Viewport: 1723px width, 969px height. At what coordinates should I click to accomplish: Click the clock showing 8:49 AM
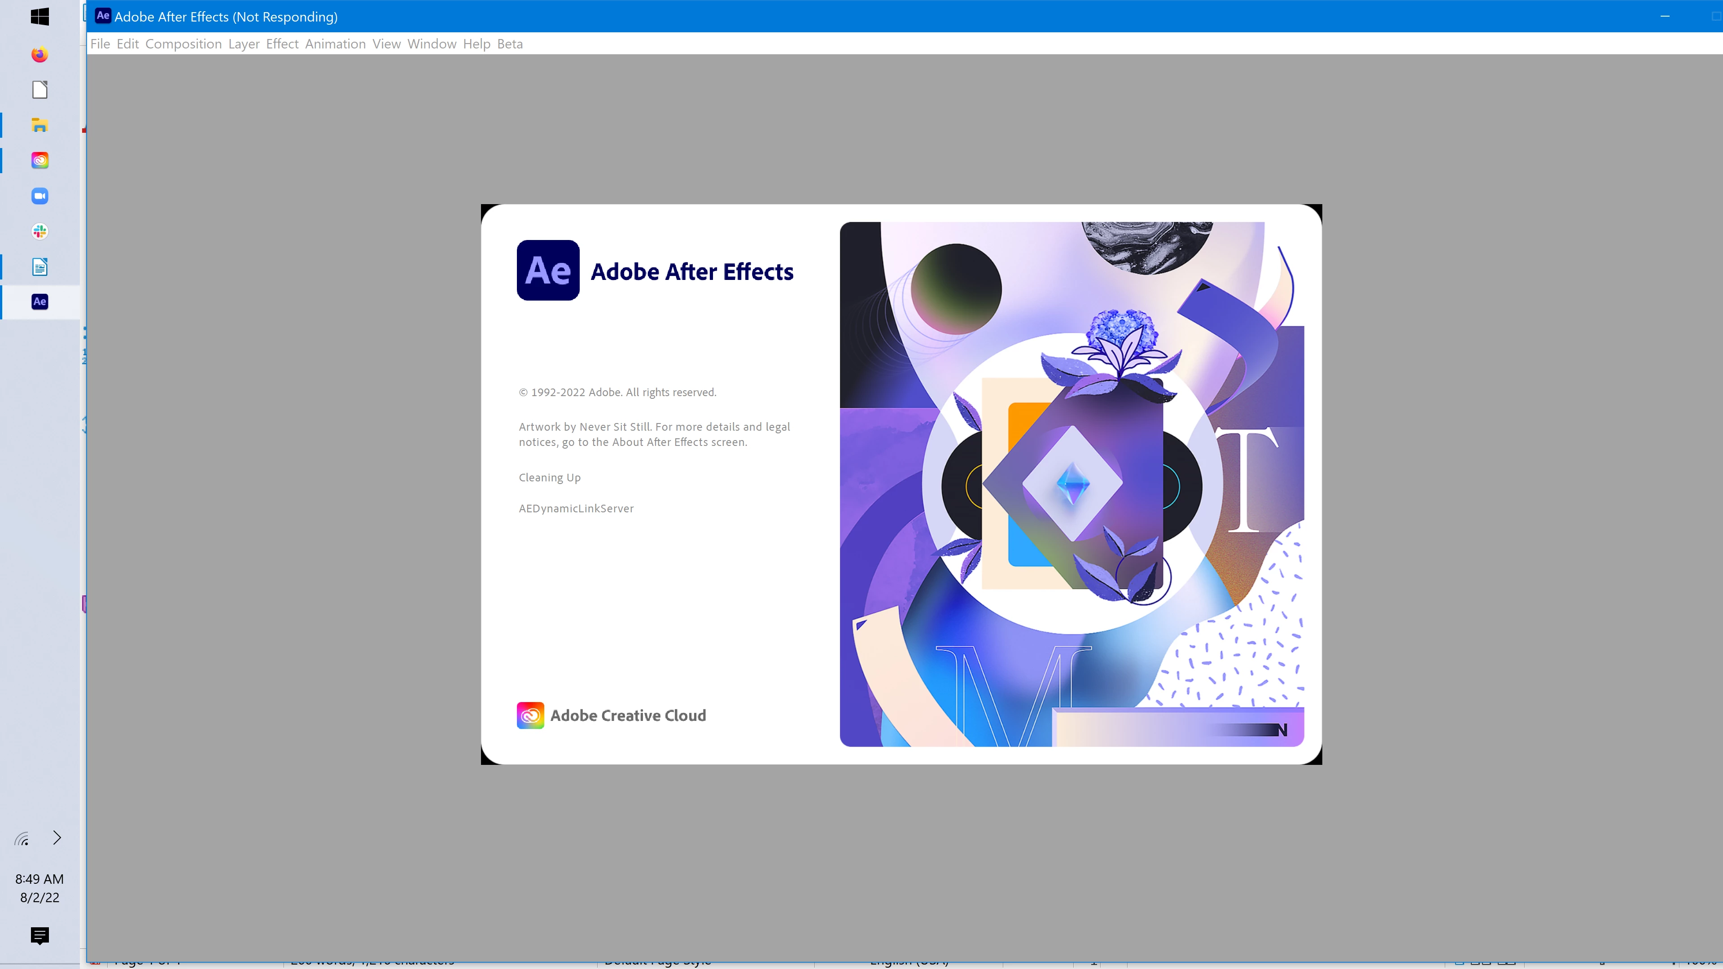[39, 879]
